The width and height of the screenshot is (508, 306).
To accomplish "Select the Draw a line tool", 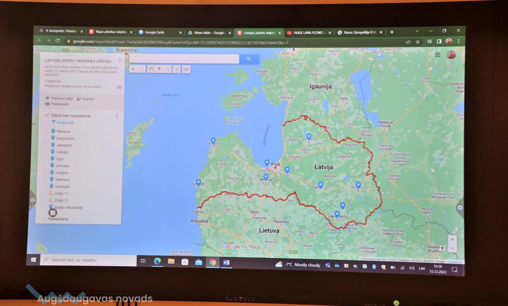I will pos(168,69).
